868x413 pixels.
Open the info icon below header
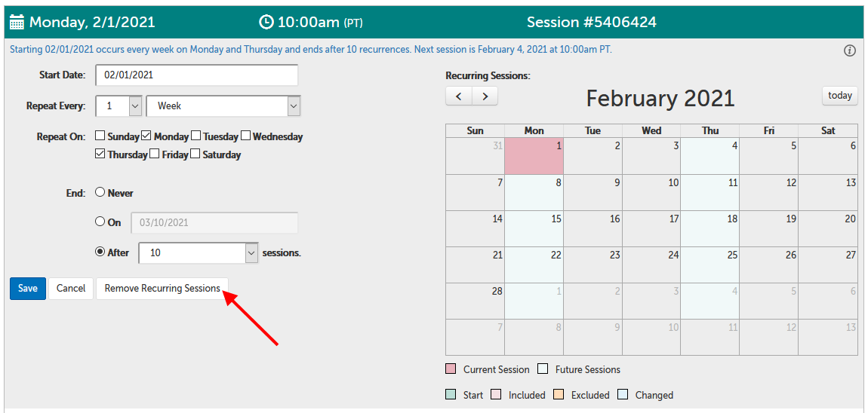(849, 50)
